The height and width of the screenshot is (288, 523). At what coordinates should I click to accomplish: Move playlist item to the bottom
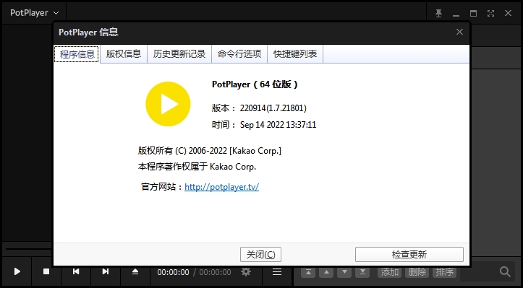coord(362,272)
